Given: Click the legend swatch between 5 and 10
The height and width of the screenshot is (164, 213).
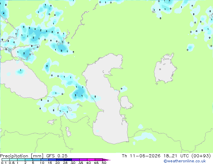Looking at the screenshot, I should [x=37, y=160].
